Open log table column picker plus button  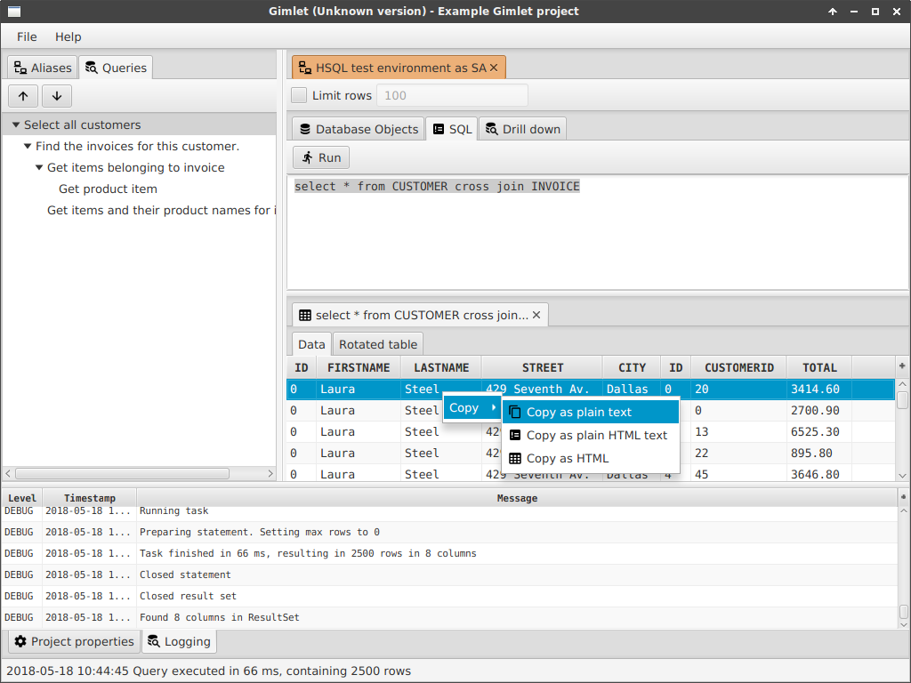(x=903, y=496)
